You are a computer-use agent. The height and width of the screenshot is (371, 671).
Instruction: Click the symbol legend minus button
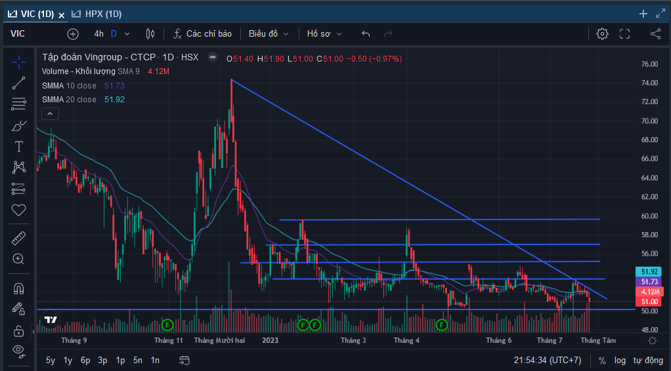[x=212, y=57]
